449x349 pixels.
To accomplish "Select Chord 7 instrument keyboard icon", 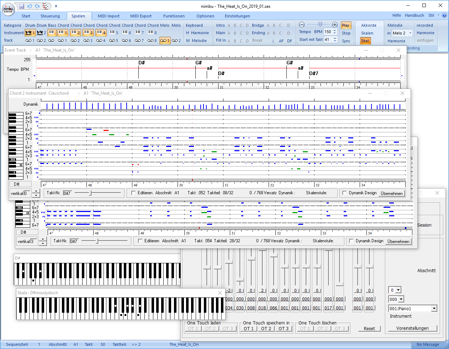I will [139, 33].
